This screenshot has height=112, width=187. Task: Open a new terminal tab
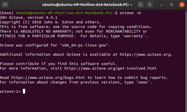5,5
